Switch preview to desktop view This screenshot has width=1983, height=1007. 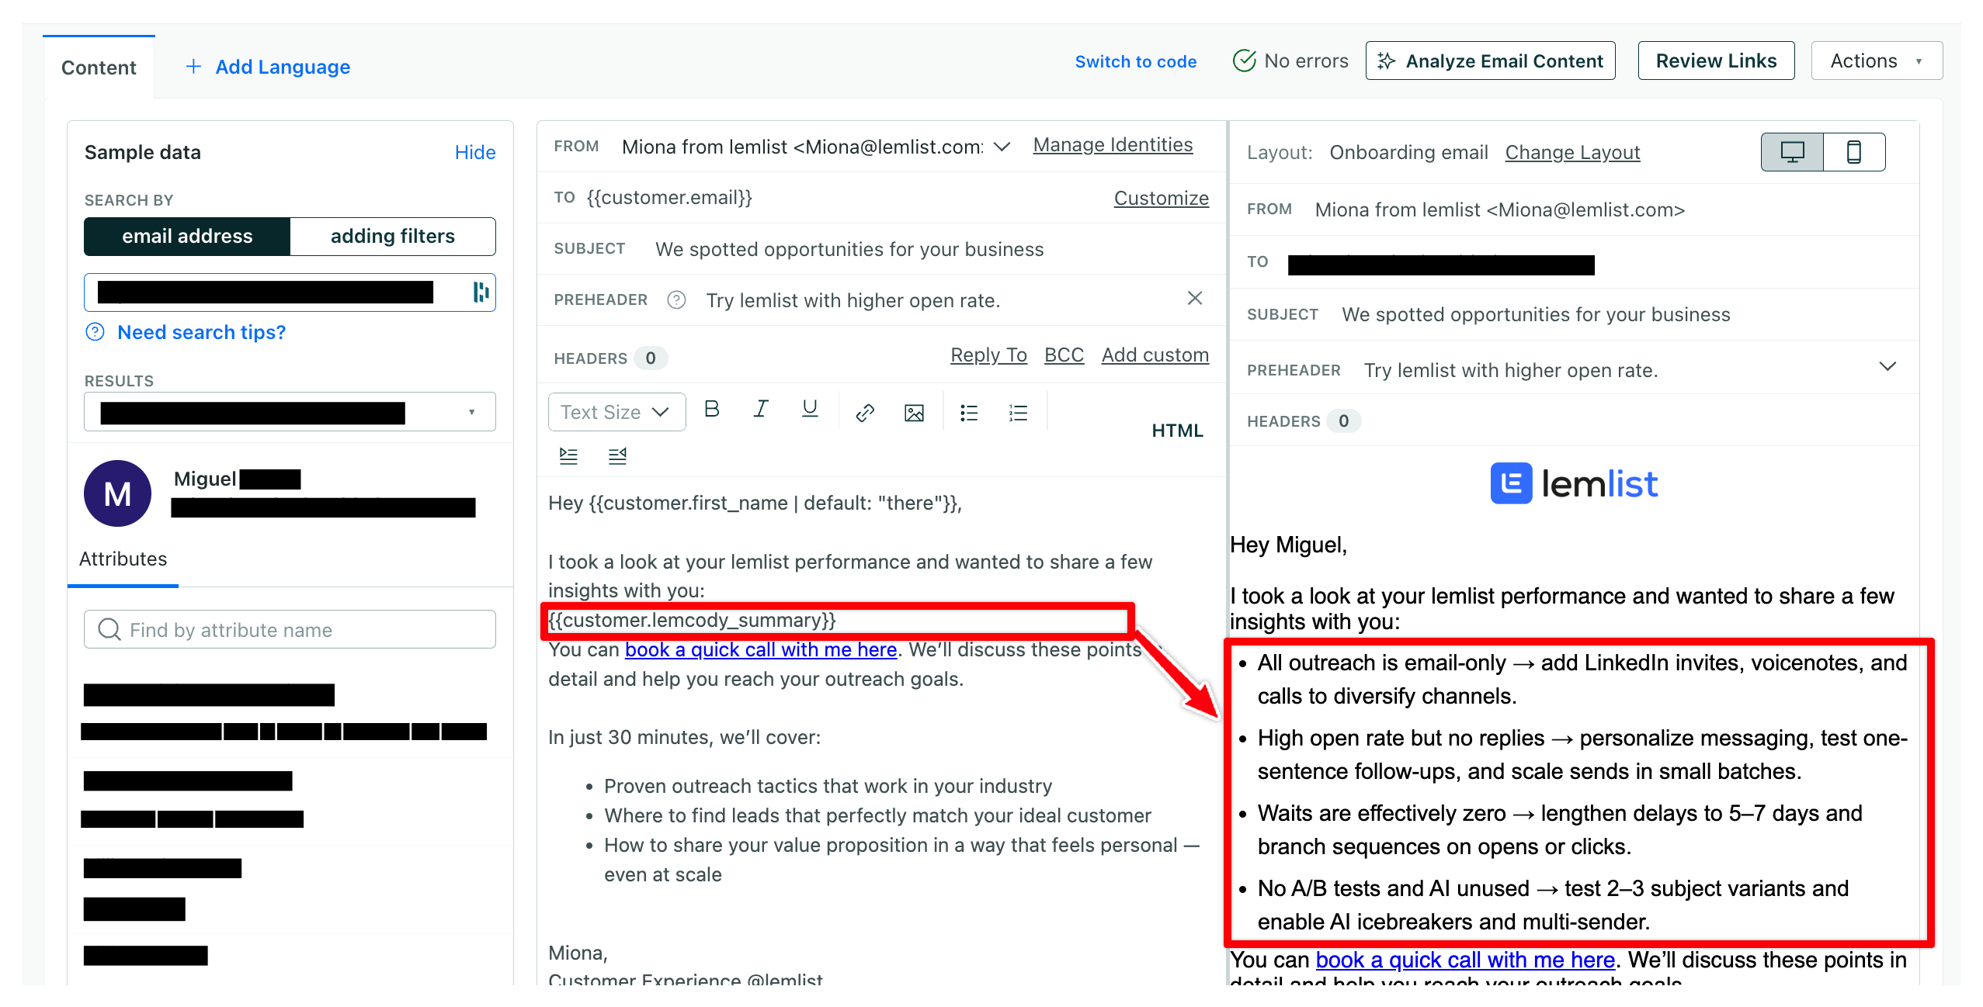coord(1792,152)
